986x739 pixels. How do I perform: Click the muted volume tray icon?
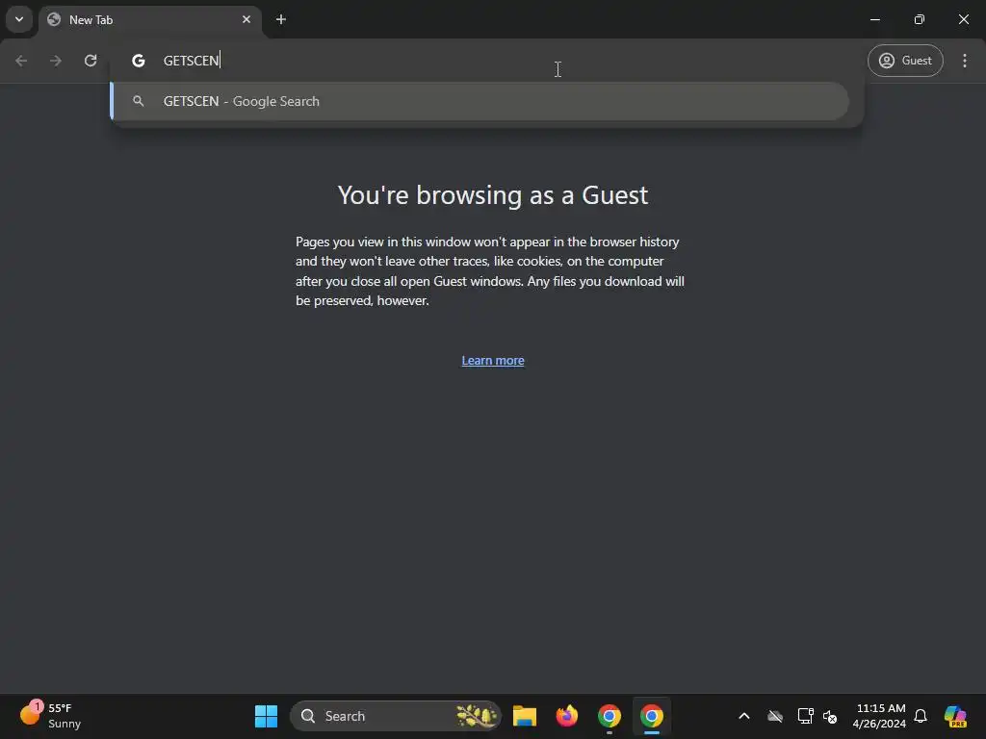[x=830, y=716]
